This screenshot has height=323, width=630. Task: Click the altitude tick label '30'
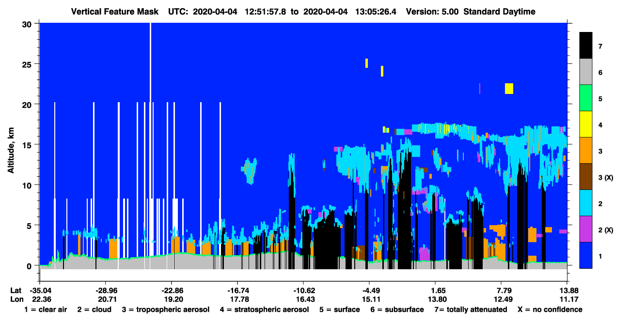(28, 24)
